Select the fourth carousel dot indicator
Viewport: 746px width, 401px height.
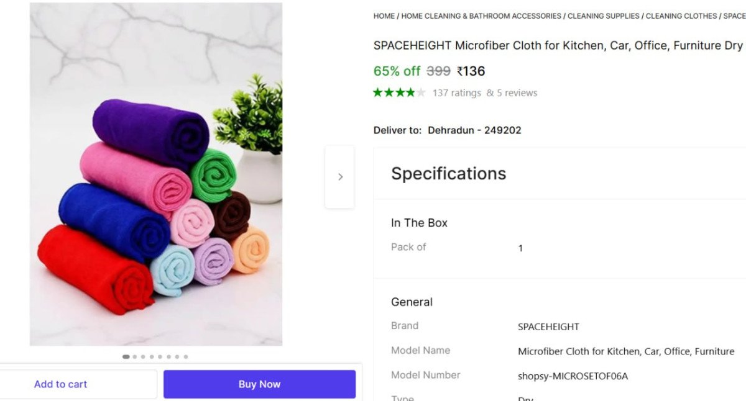152,357
